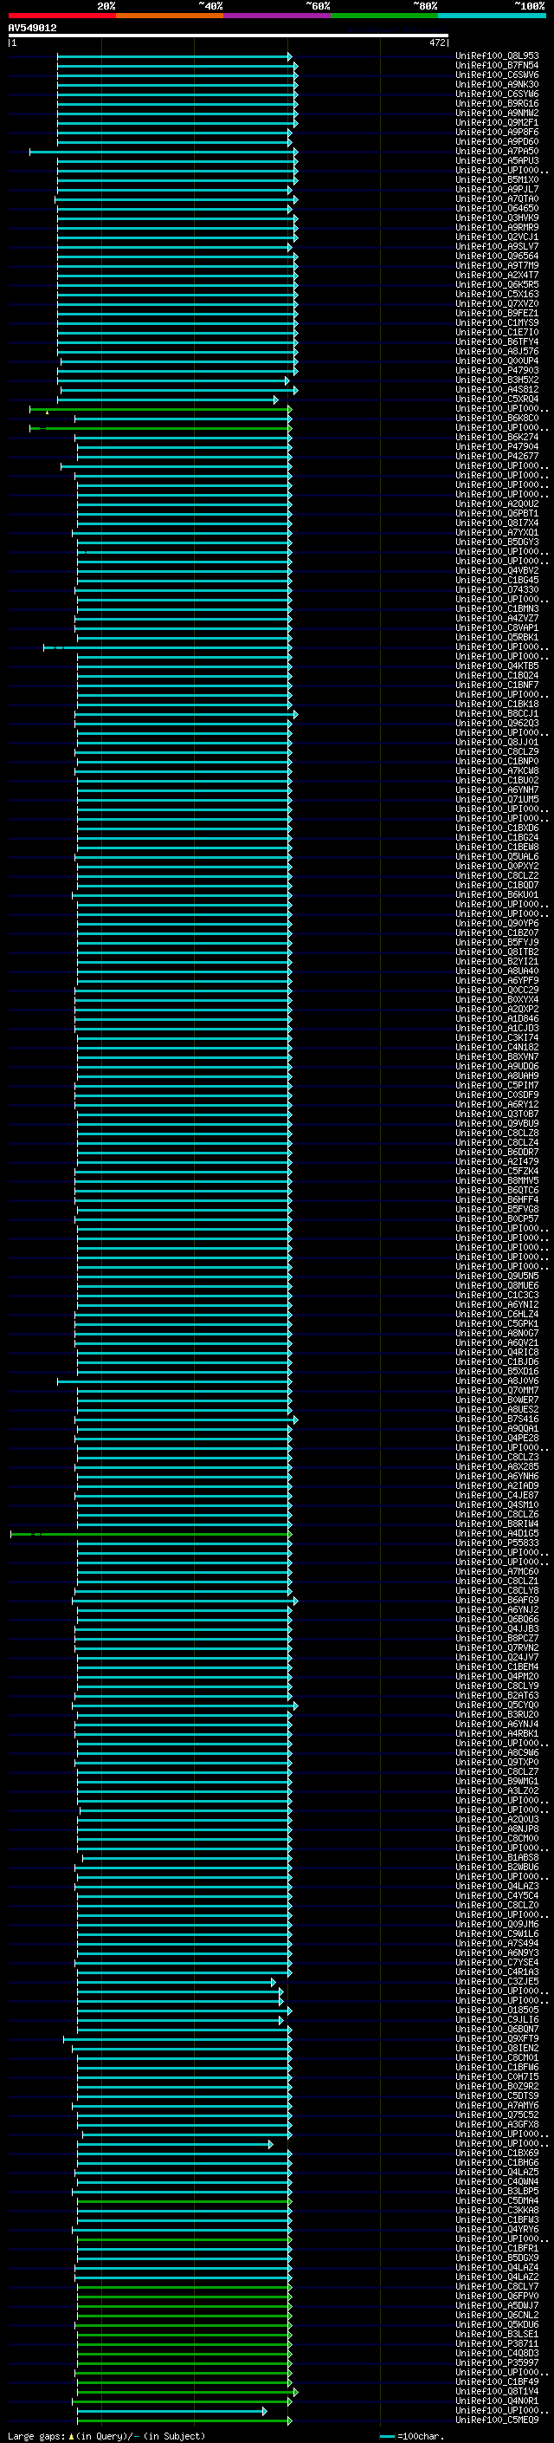Select hit label UniRef100_B5M1X0

tap(497, 179)
